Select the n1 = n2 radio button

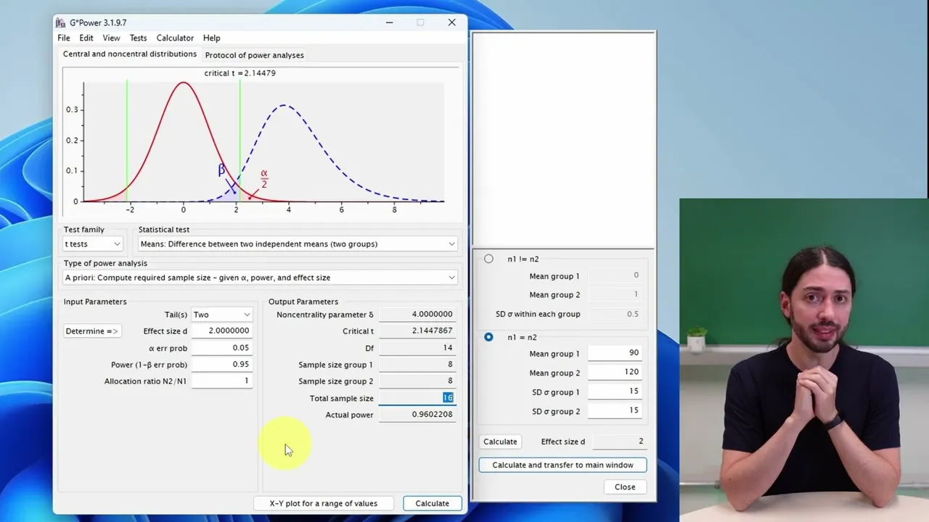(488, 337)
